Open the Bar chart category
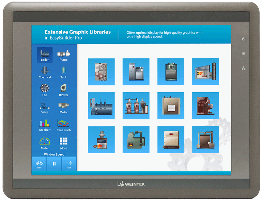Image resolution: width=261 pixels, height=200 pixels. [45, 125]
